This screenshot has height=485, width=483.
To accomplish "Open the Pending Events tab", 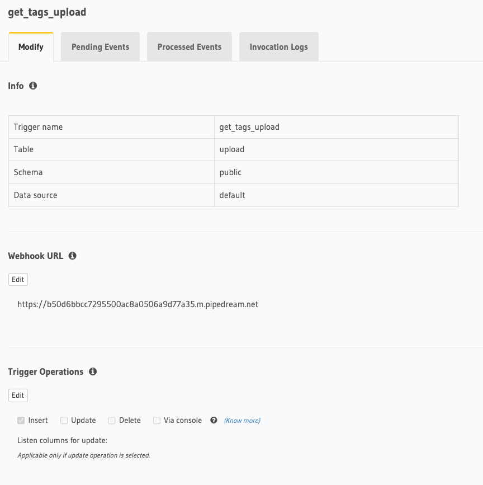I will (x=100, y=46).
